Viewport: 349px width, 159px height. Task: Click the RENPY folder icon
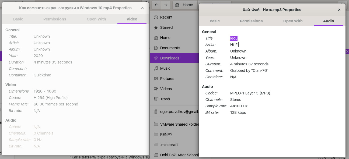tap(156, 135)
